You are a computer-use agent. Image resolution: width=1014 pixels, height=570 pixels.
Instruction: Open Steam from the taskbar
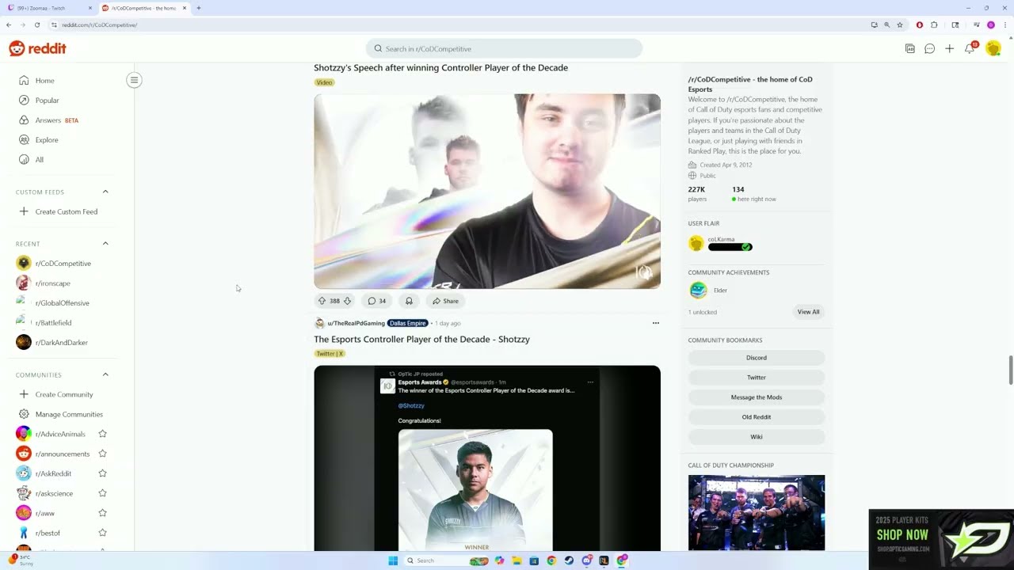569,560
